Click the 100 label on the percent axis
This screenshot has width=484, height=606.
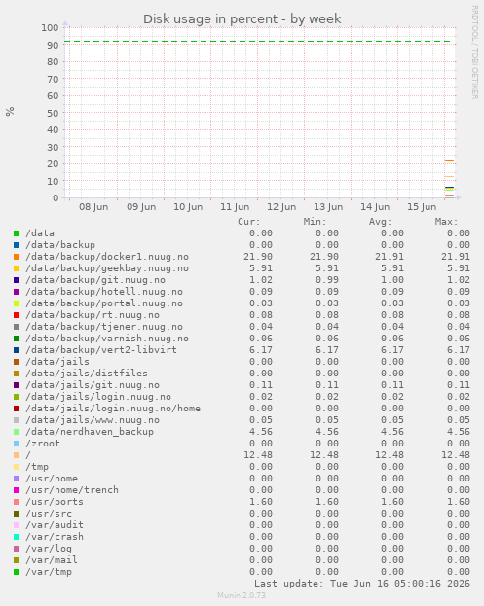50,28
